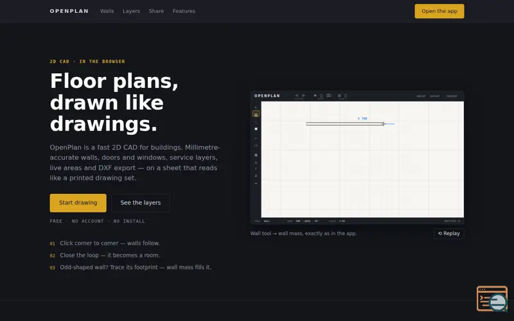This screenshot has height=321, width=514.
Task: Click the 'Wall tool → wall mass' caption
Action: 303,234
